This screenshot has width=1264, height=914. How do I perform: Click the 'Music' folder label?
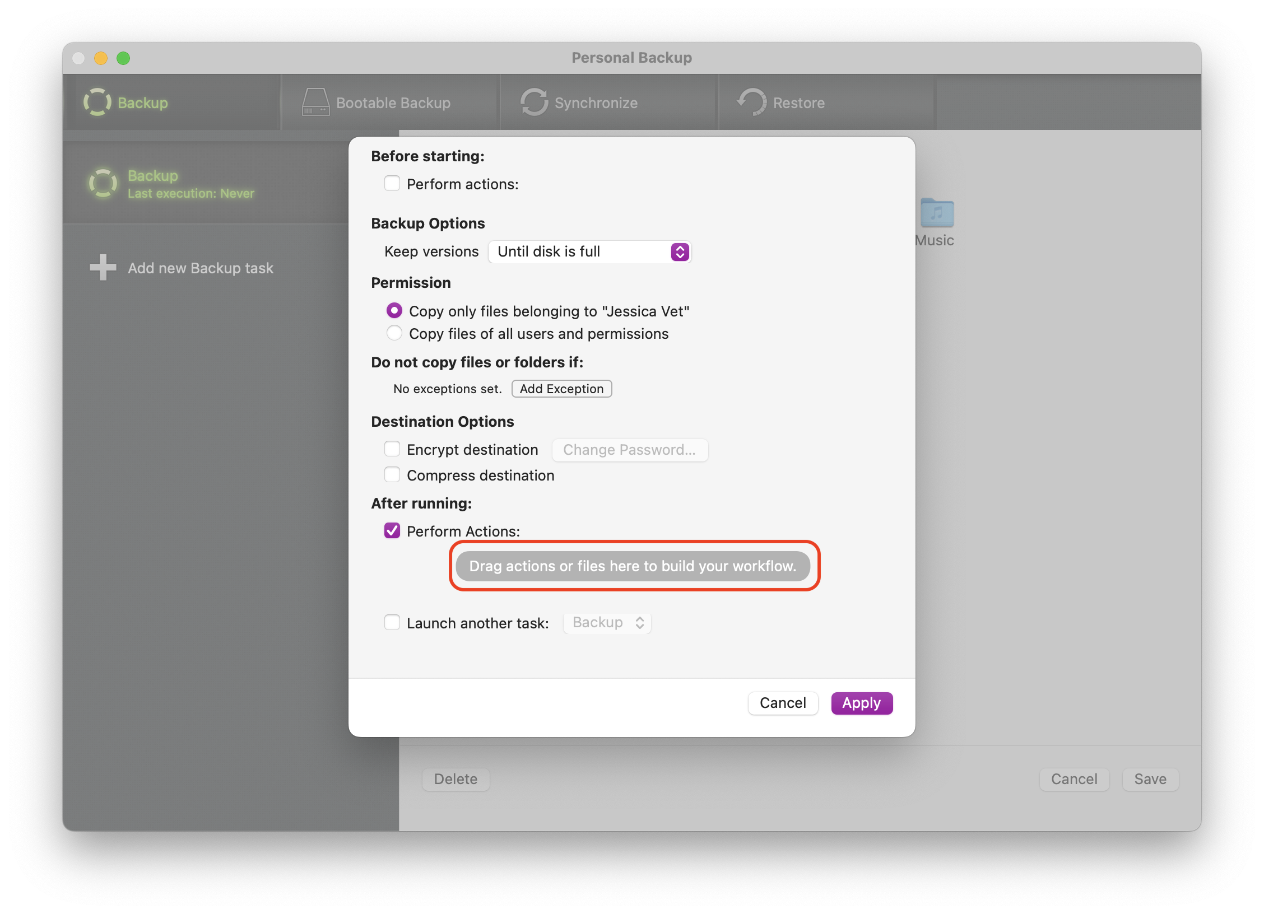(934, 240)
